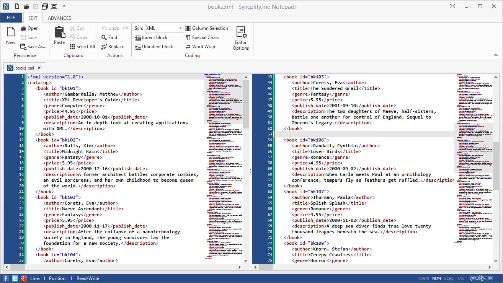Open the quick access toolbar customize menu

coord(64,6)
